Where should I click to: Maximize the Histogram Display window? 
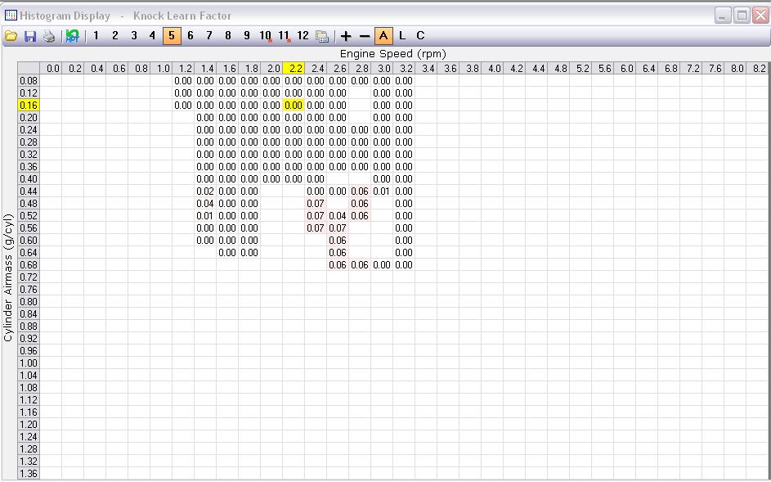tap(741, 16)
